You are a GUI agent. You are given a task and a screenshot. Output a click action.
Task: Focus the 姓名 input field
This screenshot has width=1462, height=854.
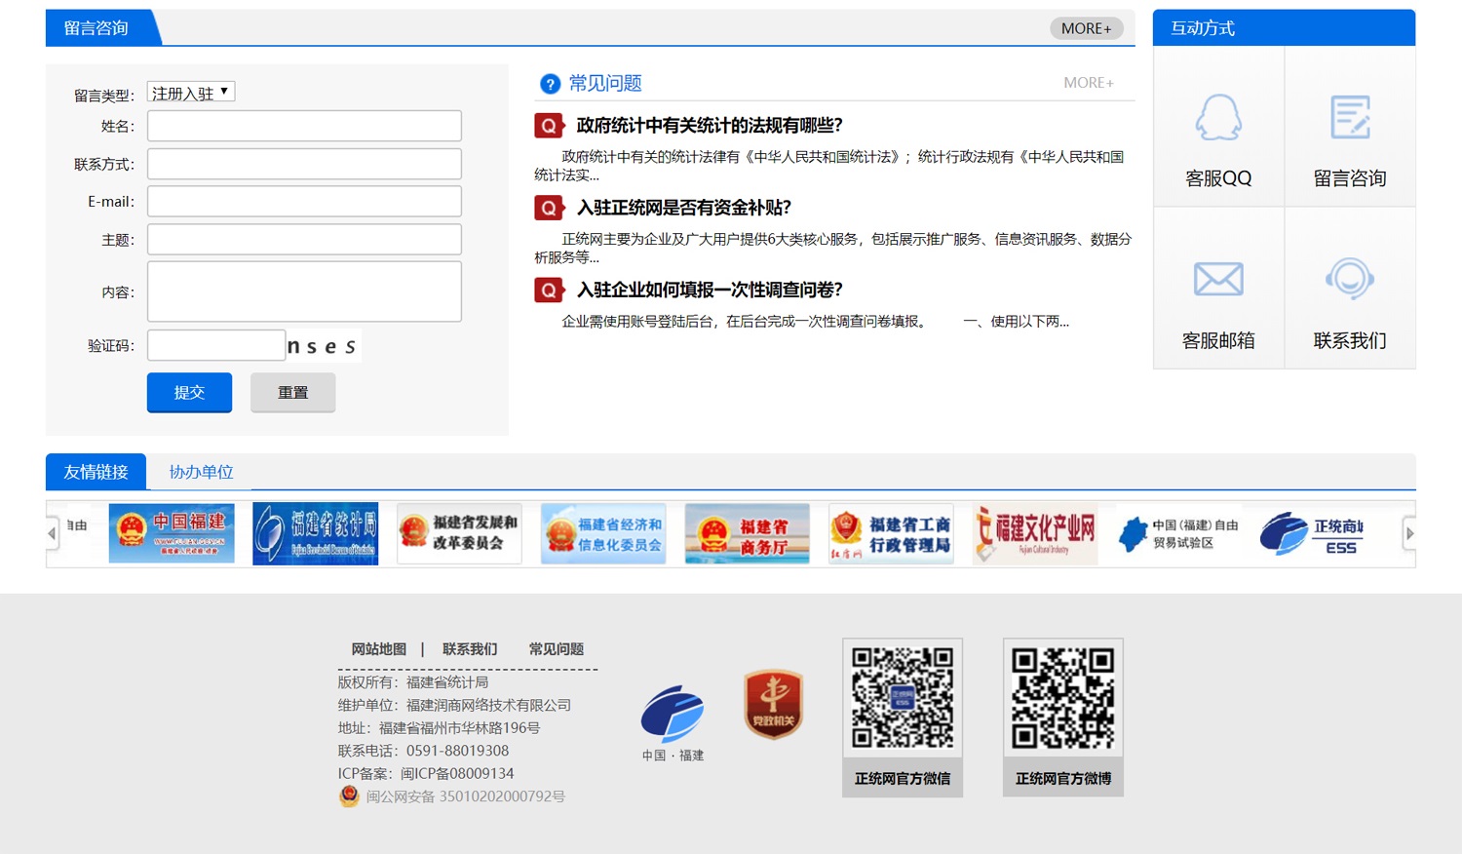(x=304, y=126)
